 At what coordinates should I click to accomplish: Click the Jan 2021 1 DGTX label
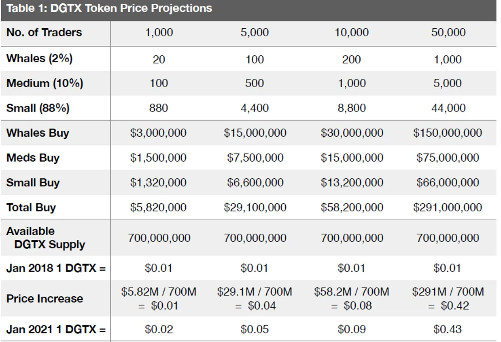(x=56, y=330)
